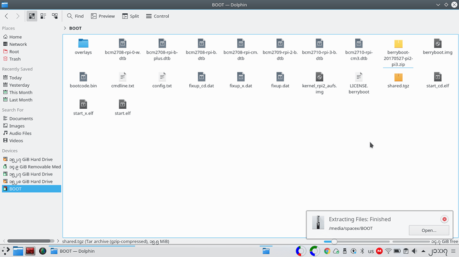This screenshot has height=257, width=459.
Task: Select bcm2708-rpi-cm.dtb file icon
Action: (x=240, y=43)
